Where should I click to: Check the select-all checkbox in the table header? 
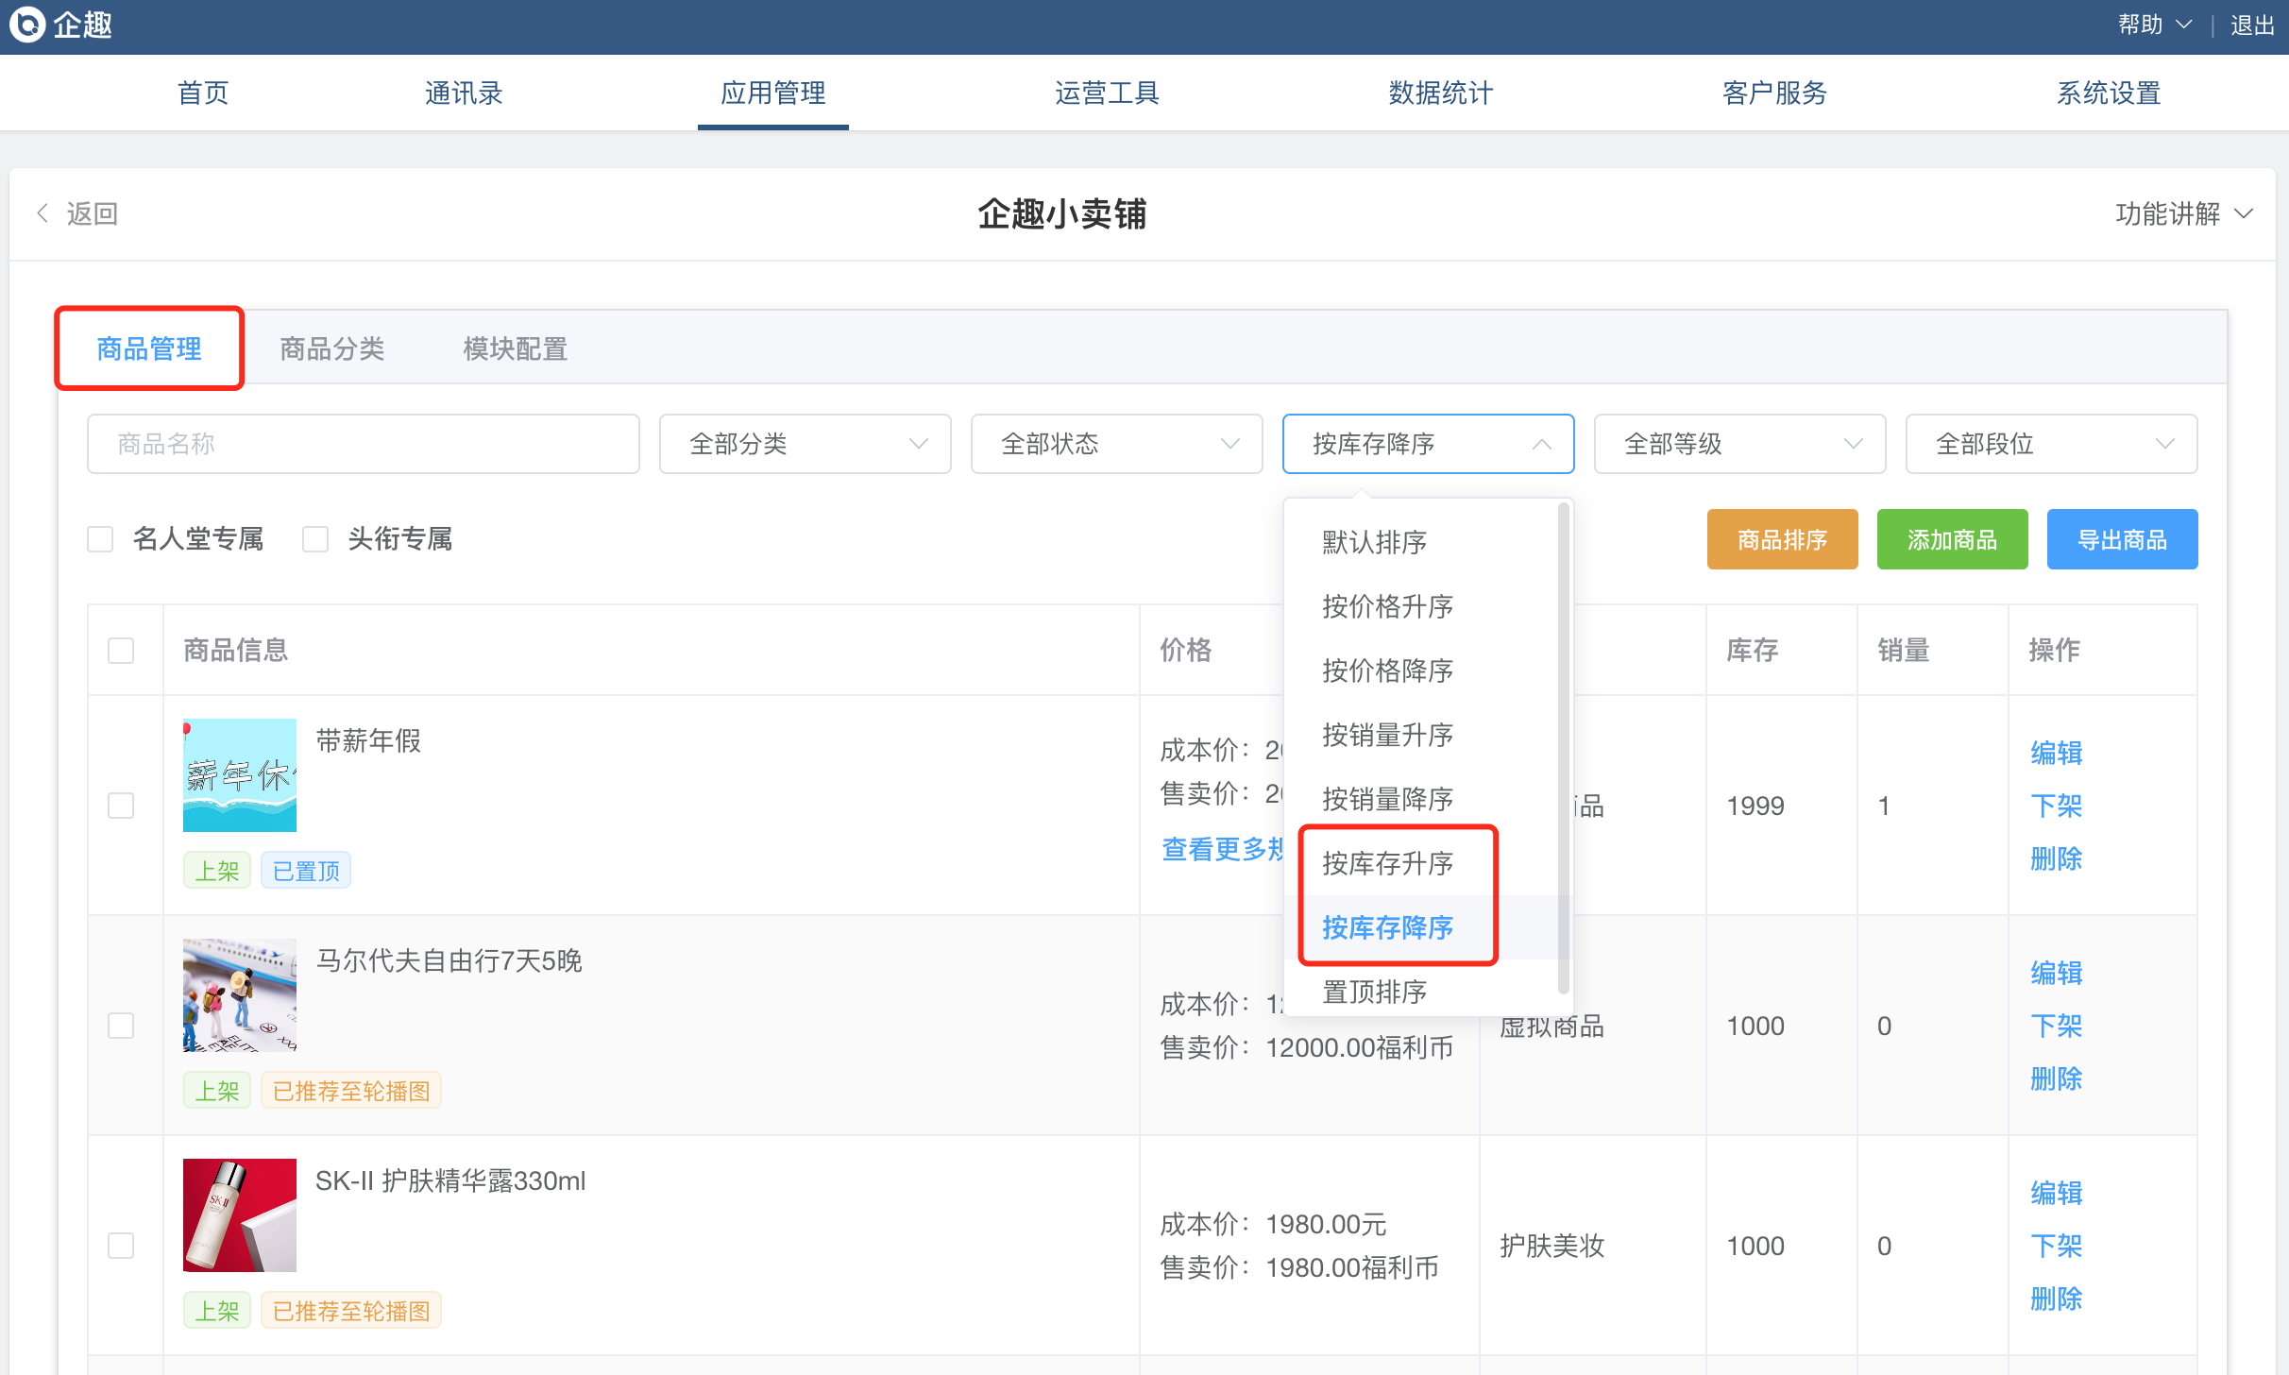coord(121,651)
